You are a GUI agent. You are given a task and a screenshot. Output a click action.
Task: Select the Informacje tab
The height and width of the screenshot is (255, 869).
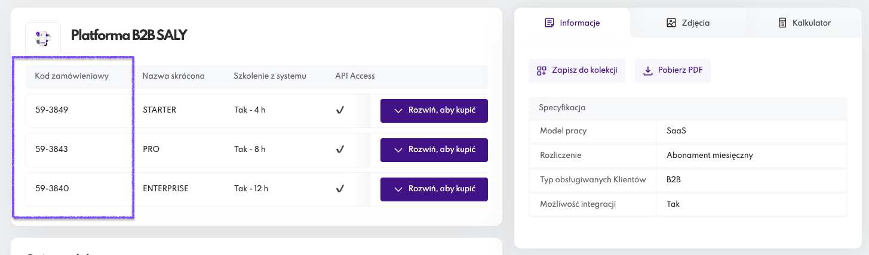coord(572,23)
